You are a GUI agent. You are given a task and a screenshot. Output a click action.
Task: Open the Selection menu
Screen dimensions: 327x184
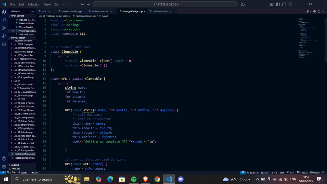coord(34,4)
